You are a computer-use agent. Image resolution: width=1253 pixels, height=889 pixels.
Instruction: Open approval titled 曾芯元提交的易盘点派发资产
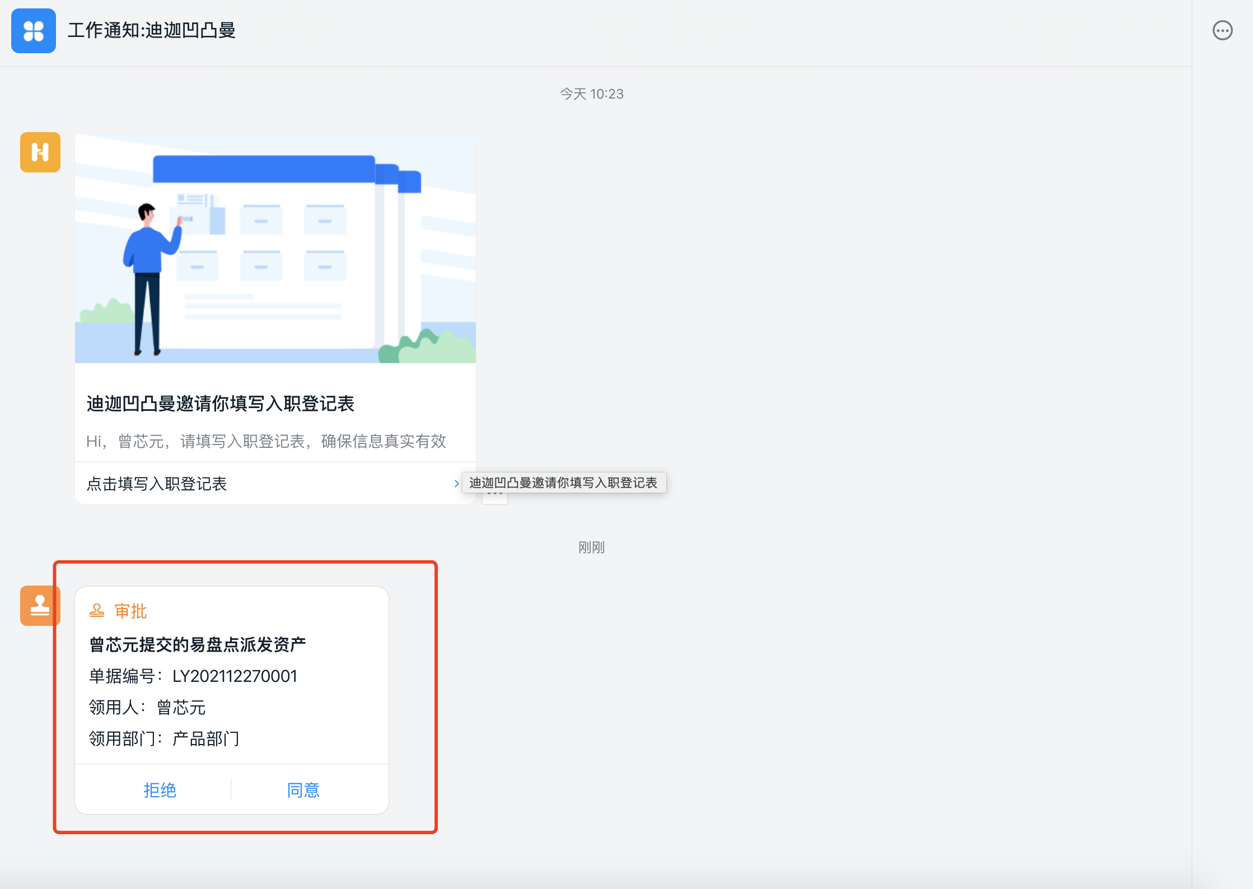point(198,644)
